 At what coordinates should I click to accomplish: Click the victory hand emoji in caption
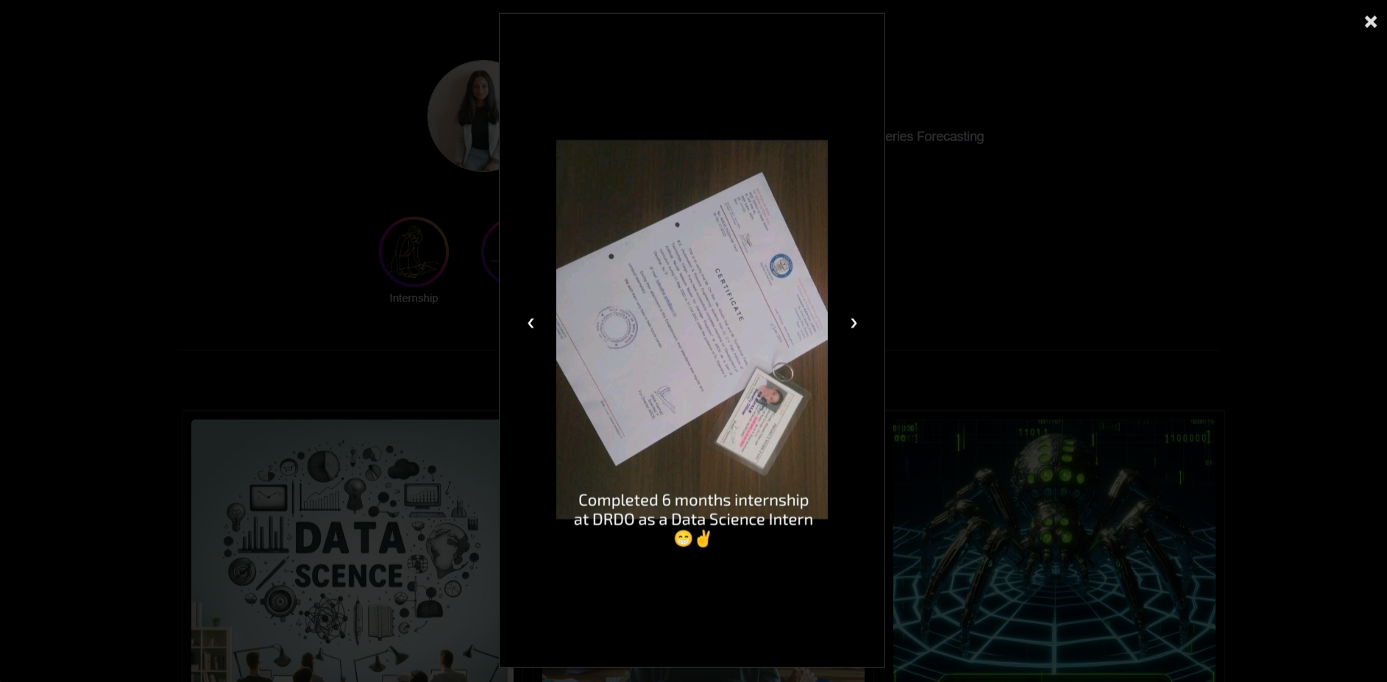coord(703,539)
